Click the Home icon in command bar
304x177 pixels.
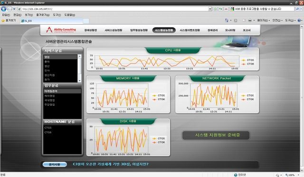(x=227, y=20)
